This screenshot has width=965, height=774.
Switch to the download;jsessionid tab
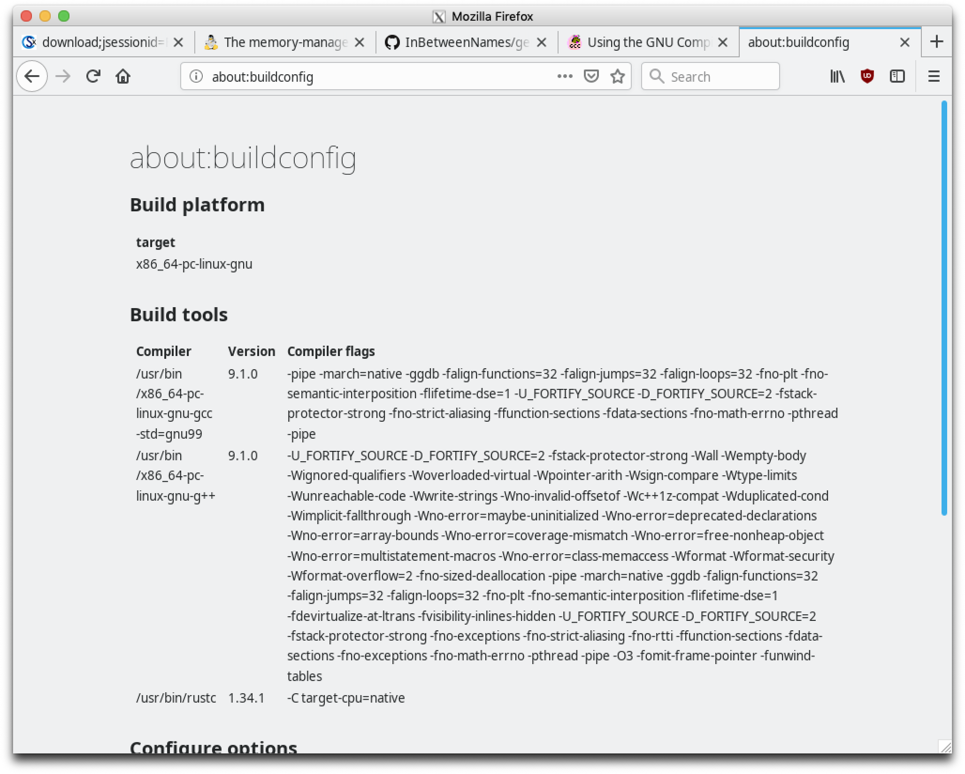click(104, 42)
